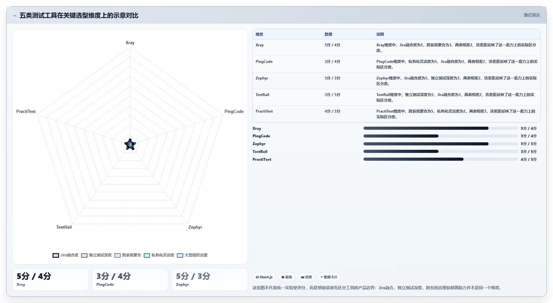The width and height of the screenshot is (553, 303).
Task: Select the PingCode row in the table
Action: tap(397, 64)
